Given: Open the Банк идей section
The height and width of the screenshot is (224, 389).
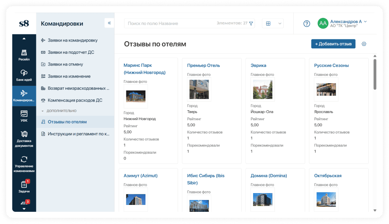Looking at the screenshot, I should click(24, 76).
